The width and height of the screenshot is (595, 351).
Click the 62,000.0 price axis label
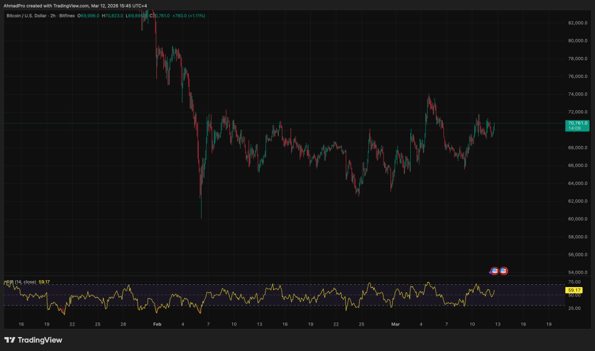point(578,202)
